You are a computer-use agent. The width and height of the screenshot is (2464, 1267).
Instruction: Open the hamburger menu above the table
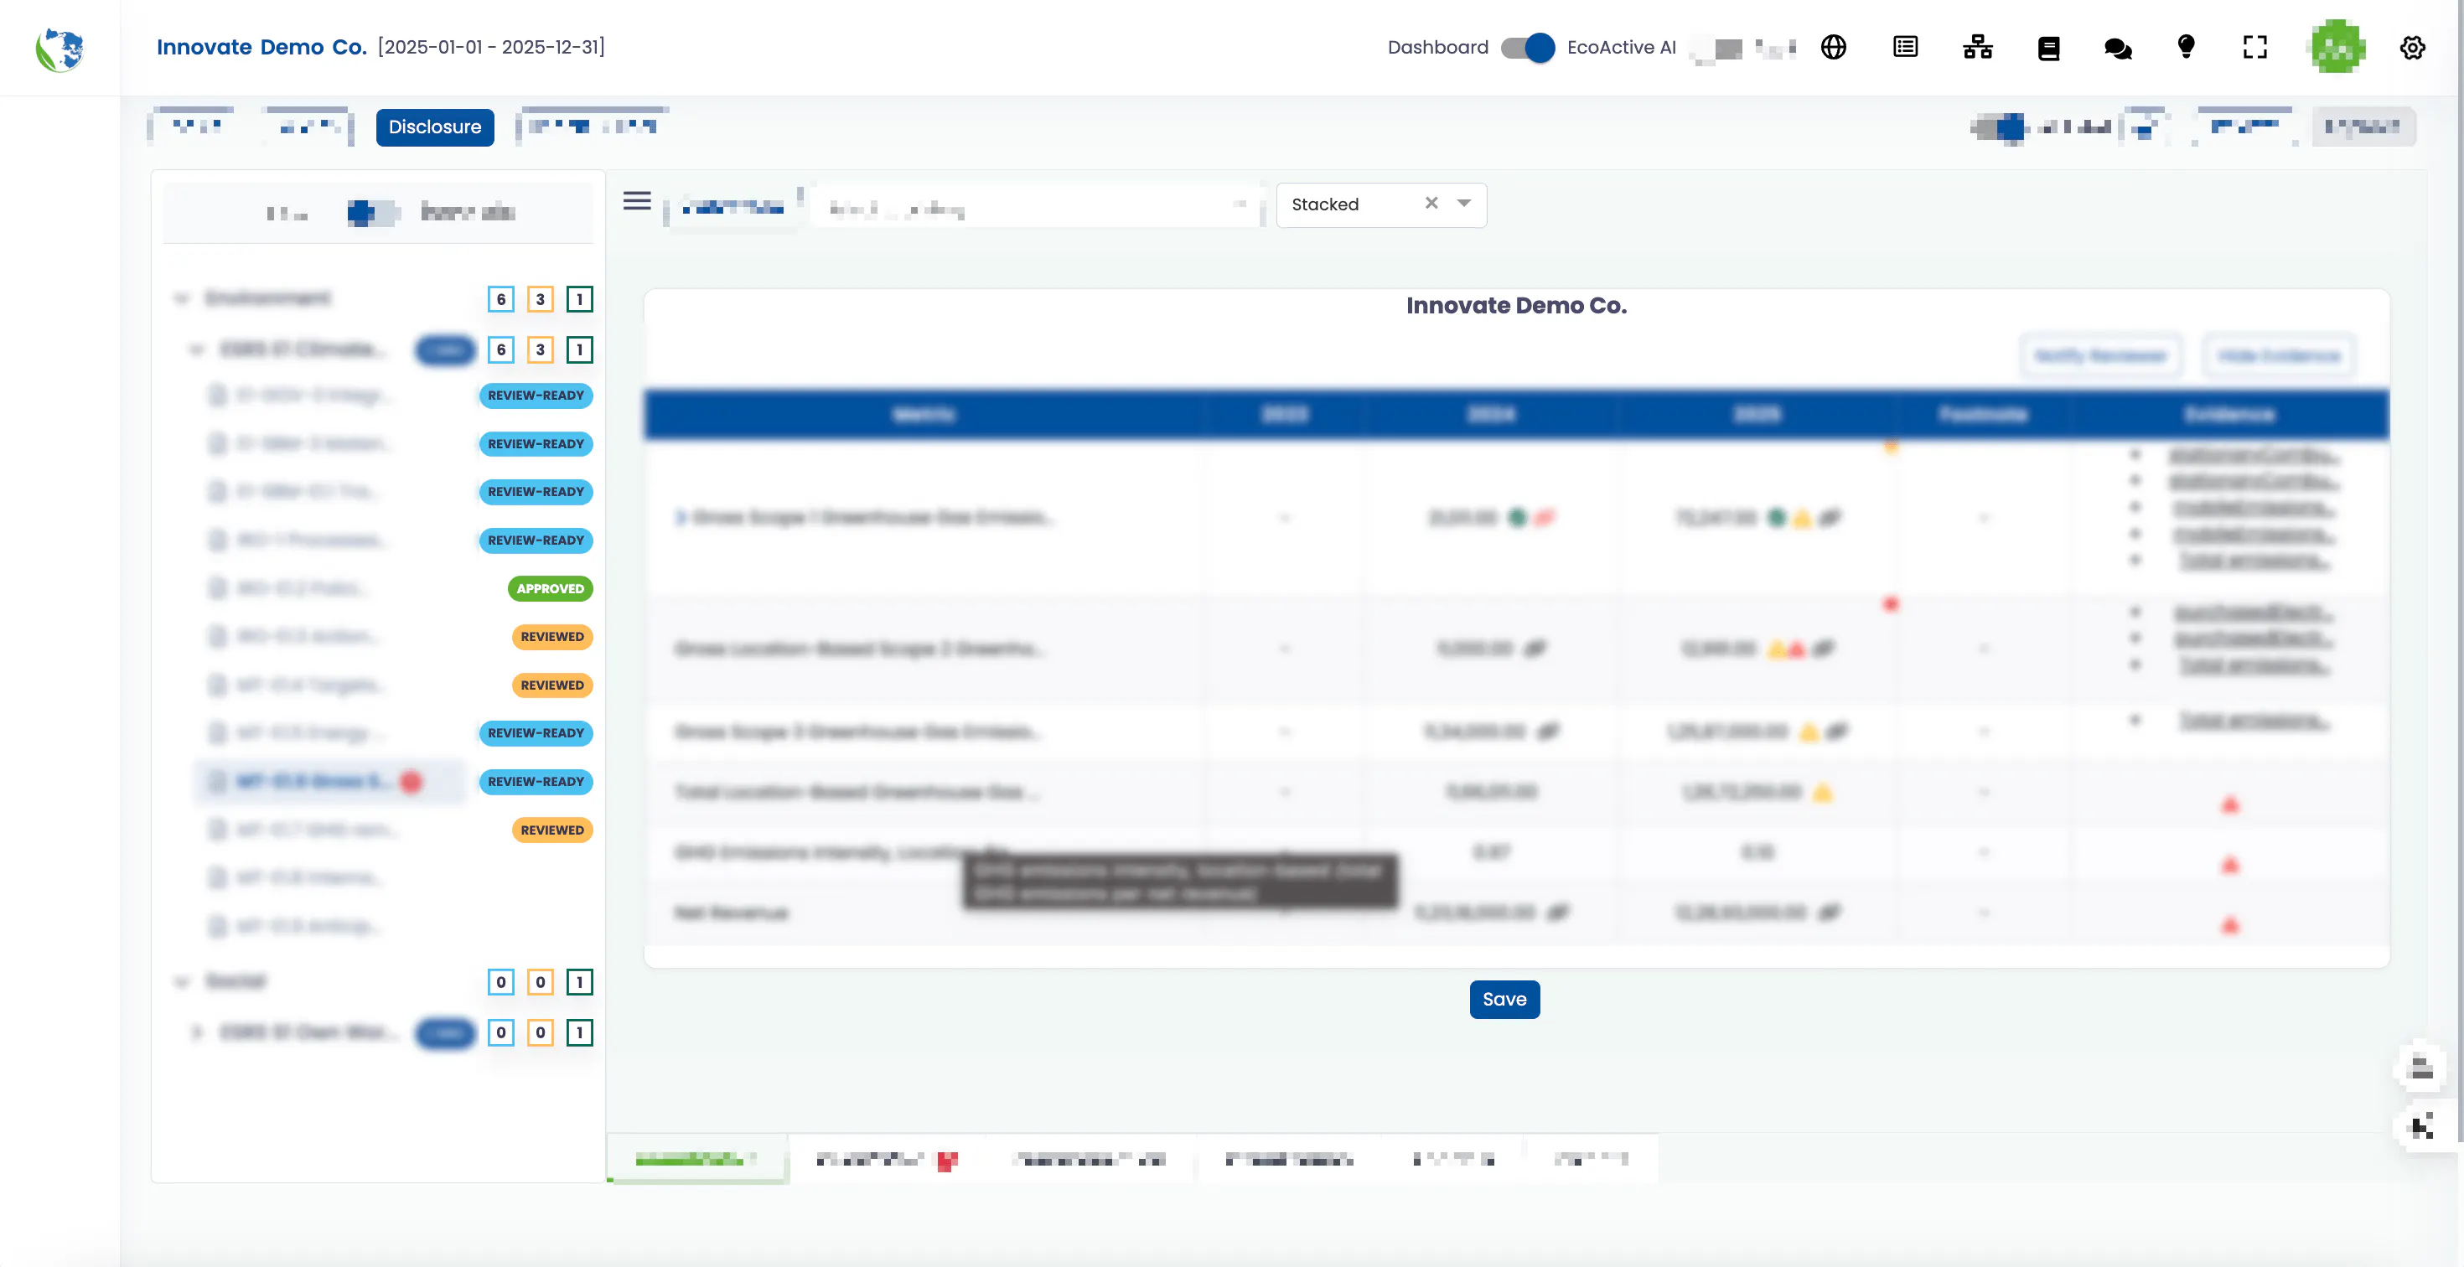(637, 201)
